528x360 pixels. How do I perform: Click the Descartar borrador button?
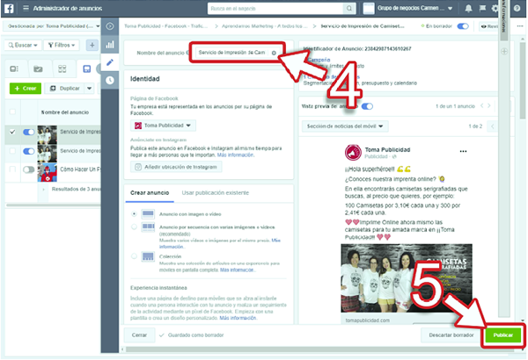(x=451, y=335)
